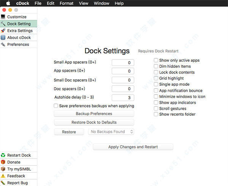The image size is (228, 186).
Task: Click the Small Doc spacers input field
Action: point(123,80)
